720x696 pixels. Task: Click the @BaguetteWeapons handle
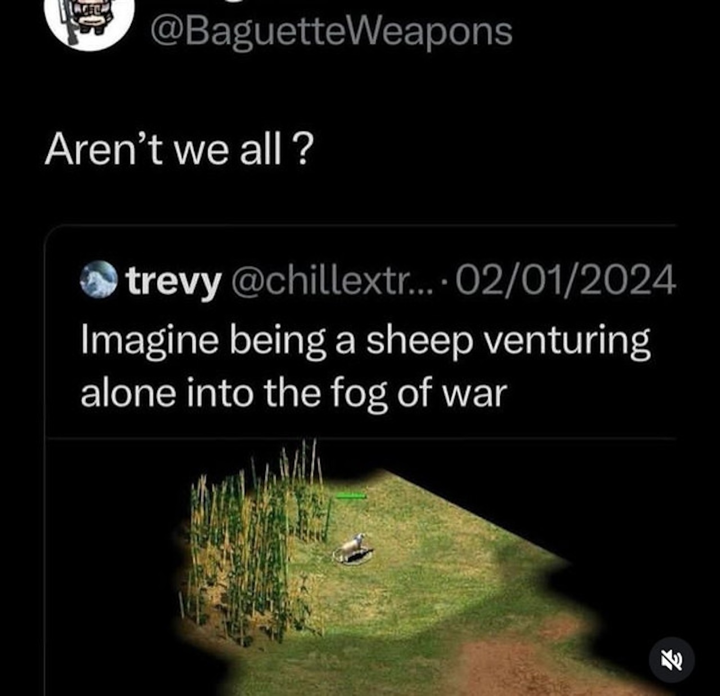tap(331, 32)
